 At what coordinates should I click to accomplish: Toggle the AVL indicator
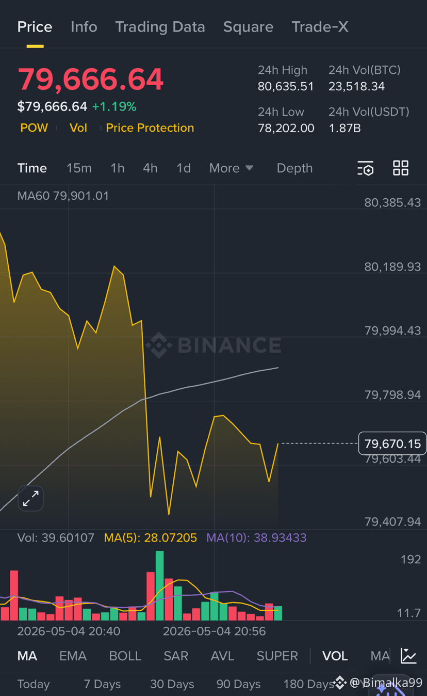click(x=223, y=656)
